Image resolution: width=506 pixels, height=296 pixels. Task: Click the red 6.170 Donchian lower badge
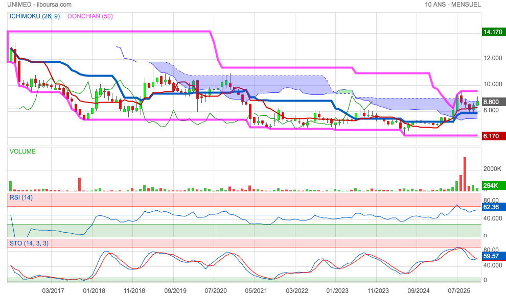point(493,136)
